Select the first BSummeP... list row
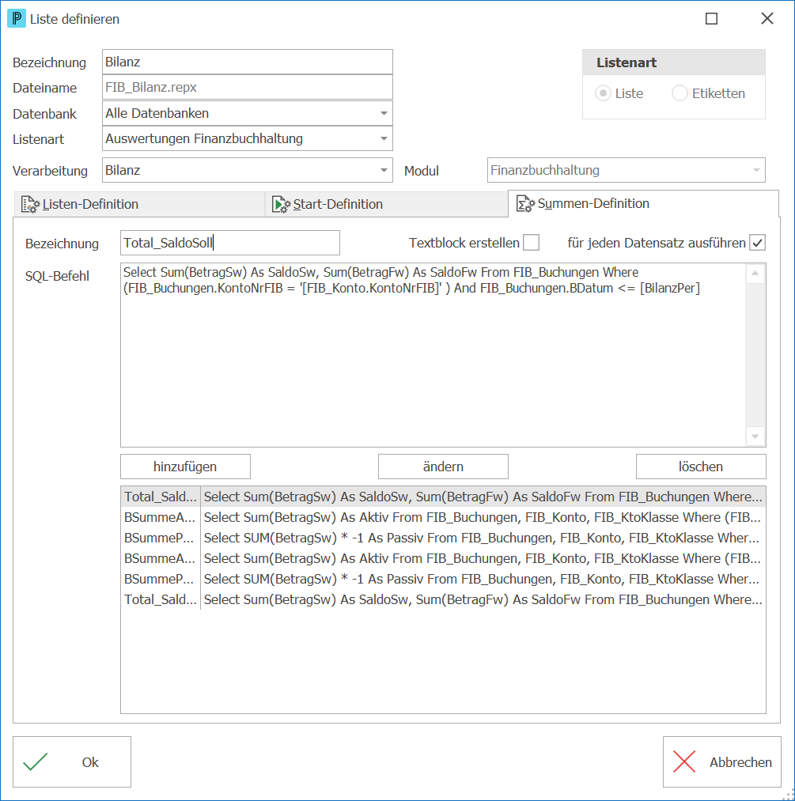The image size is (795, 801). click(443, 538)
